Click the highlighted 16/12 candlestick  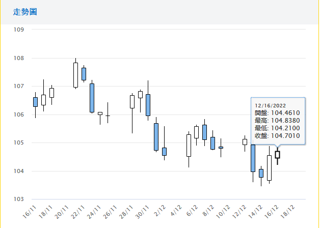277,154
